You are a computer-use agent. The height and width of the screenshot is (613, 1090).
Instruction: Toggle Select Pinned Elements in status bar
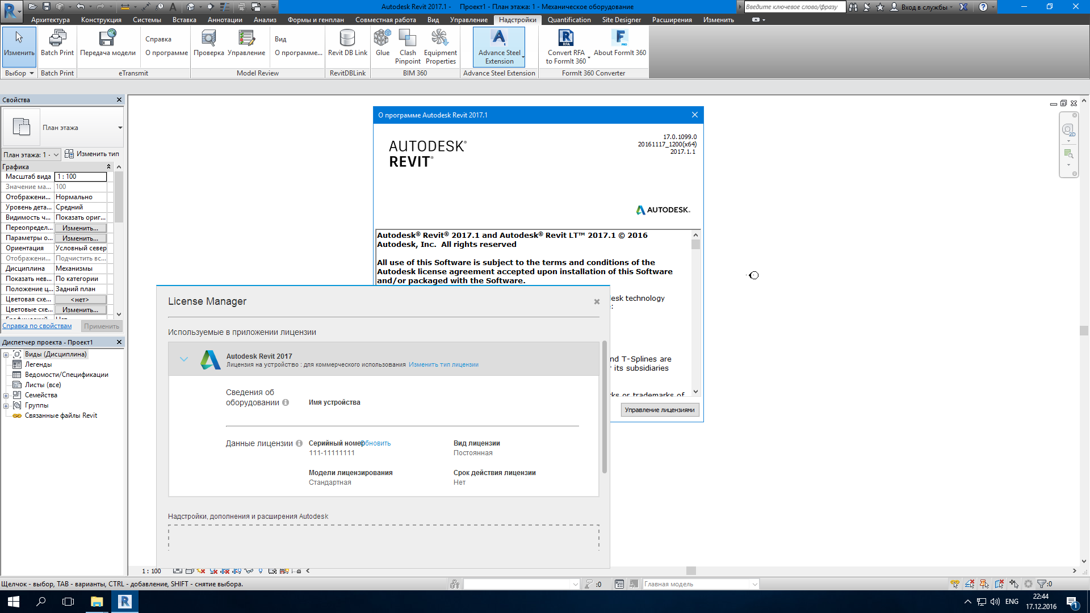(984, 584)
